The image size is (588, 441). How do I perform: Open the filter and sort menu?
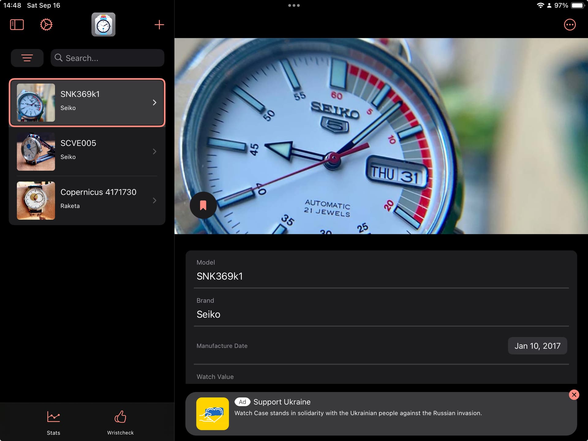coord(27,58)
